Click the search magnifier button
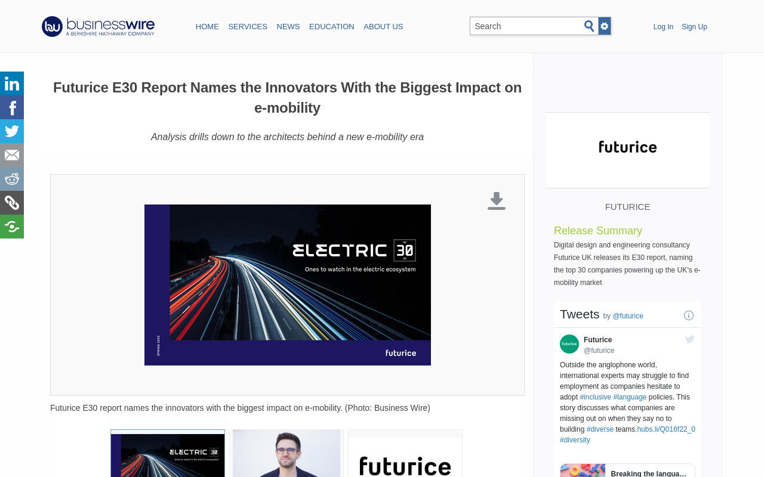Viewport: 764px width, 477px height. click(x=589, y=26)
